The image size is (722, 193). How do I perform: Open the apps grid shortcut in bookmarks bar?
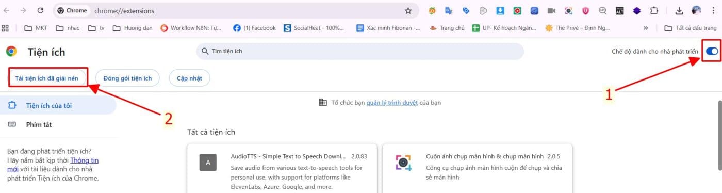point(6,28)
